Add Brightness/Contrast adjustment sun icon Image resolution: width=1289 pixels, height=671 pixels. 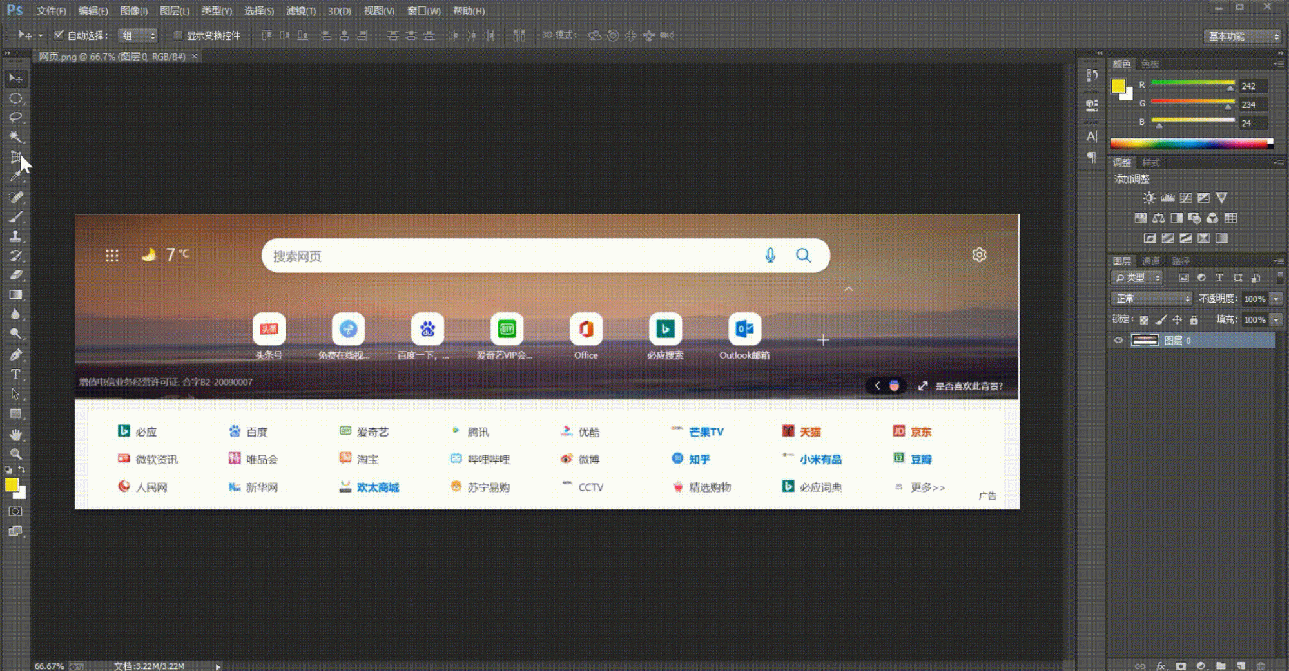point(1149,198)
